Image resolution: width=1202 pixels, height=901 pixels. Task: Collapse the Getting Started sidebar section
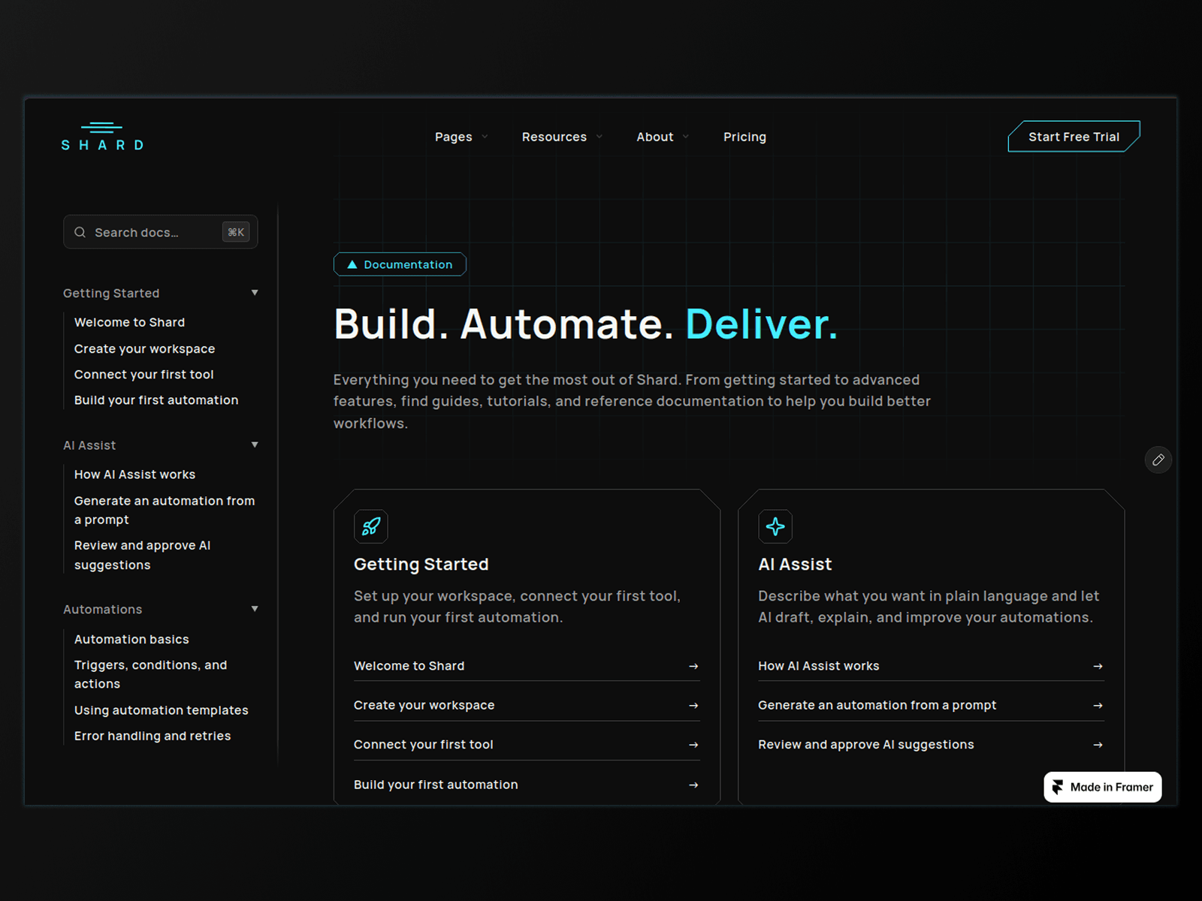(x=255, y=293)
